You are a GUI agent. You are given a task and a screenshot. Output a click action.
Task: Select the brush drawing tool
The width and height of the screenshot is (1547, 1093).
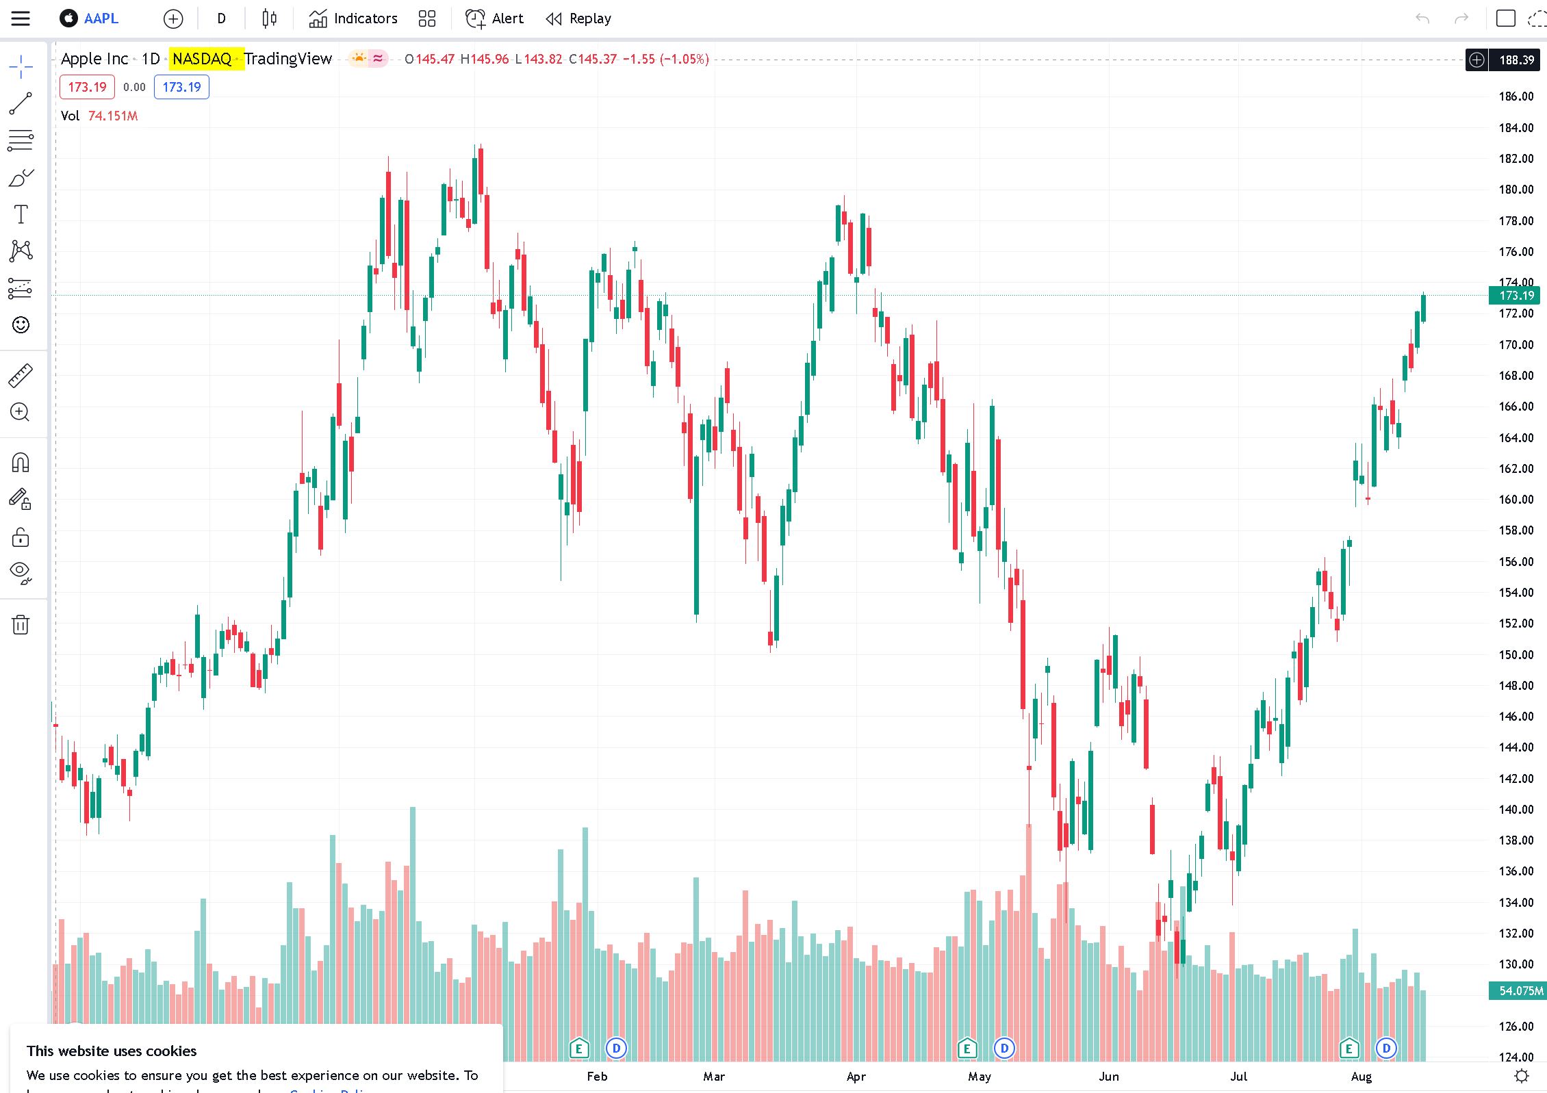coord(21,178)
